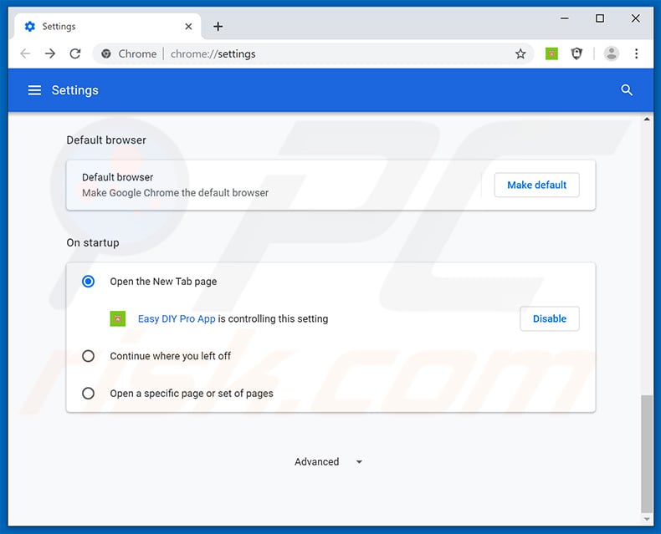Select Open the New Tab page radio

[88, 282]
